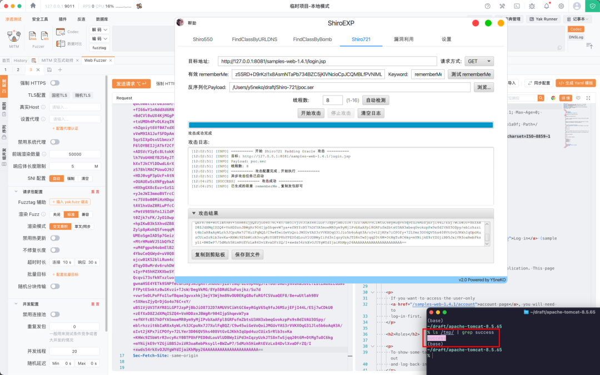The width and height of the screenshot is (600, 375).
Task: Click the info icon next to 真实Host
Action: coord(43,107)
